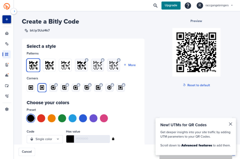Open Home from the sidebar
This screenshot has width=240, height=159.
[x=7, y=33]
